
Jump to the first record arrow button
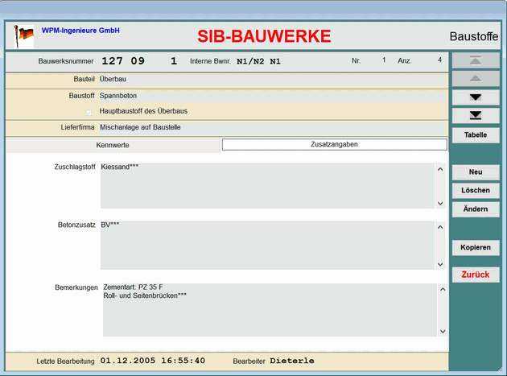pos(476,60)
